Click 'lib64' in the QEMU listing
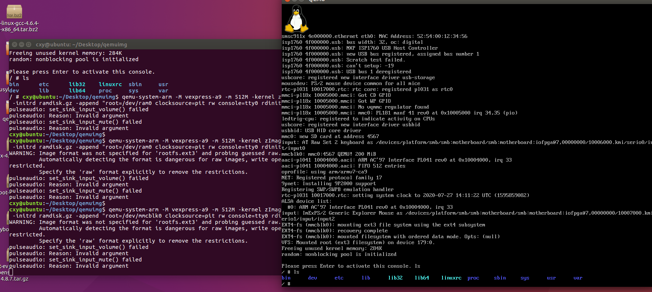The height and width of the screenshot is (292, 652). [x=422, y=278]
